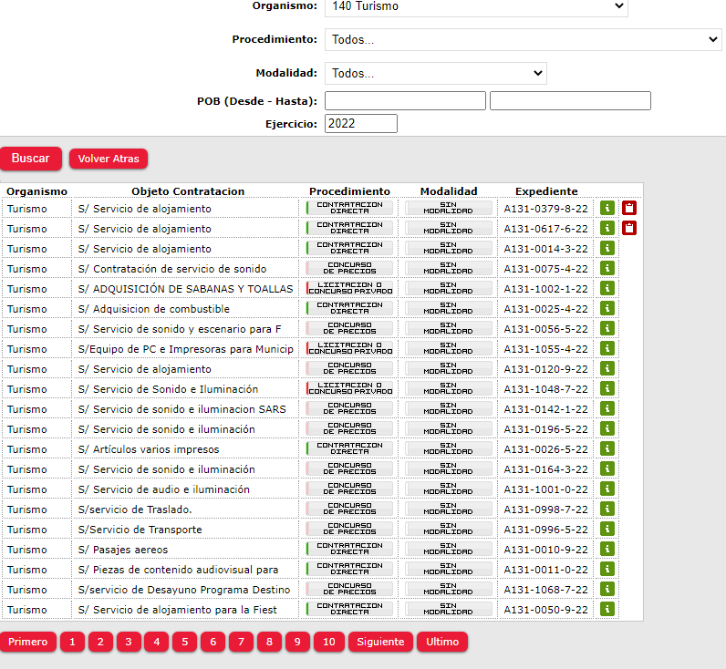Image resolution: width=726 pixels, height=669 pixels.
Task: Open info icon for expediente A131-0056-5-22
Action: [x=607, y=328]
